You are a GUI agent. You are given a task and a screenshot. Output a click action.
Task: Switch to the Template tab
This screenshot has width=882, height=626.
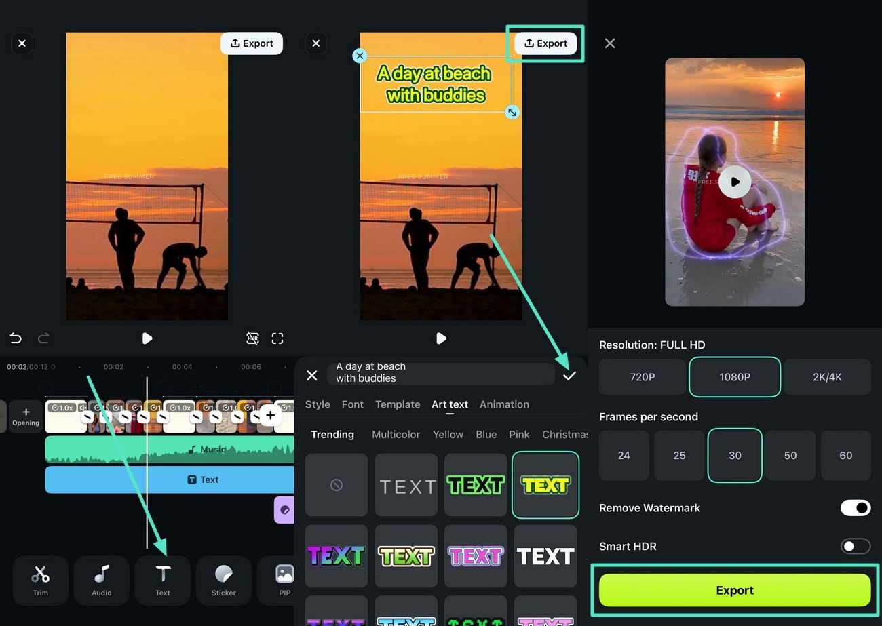tap(398, 404)
